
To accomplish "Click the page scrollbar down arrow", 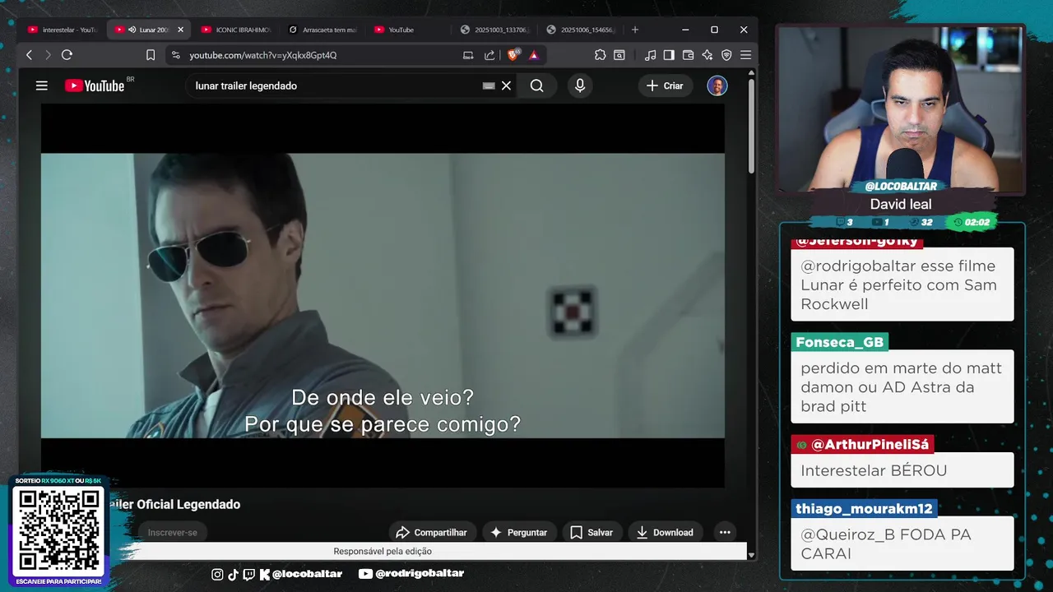I will pos(751,555).
